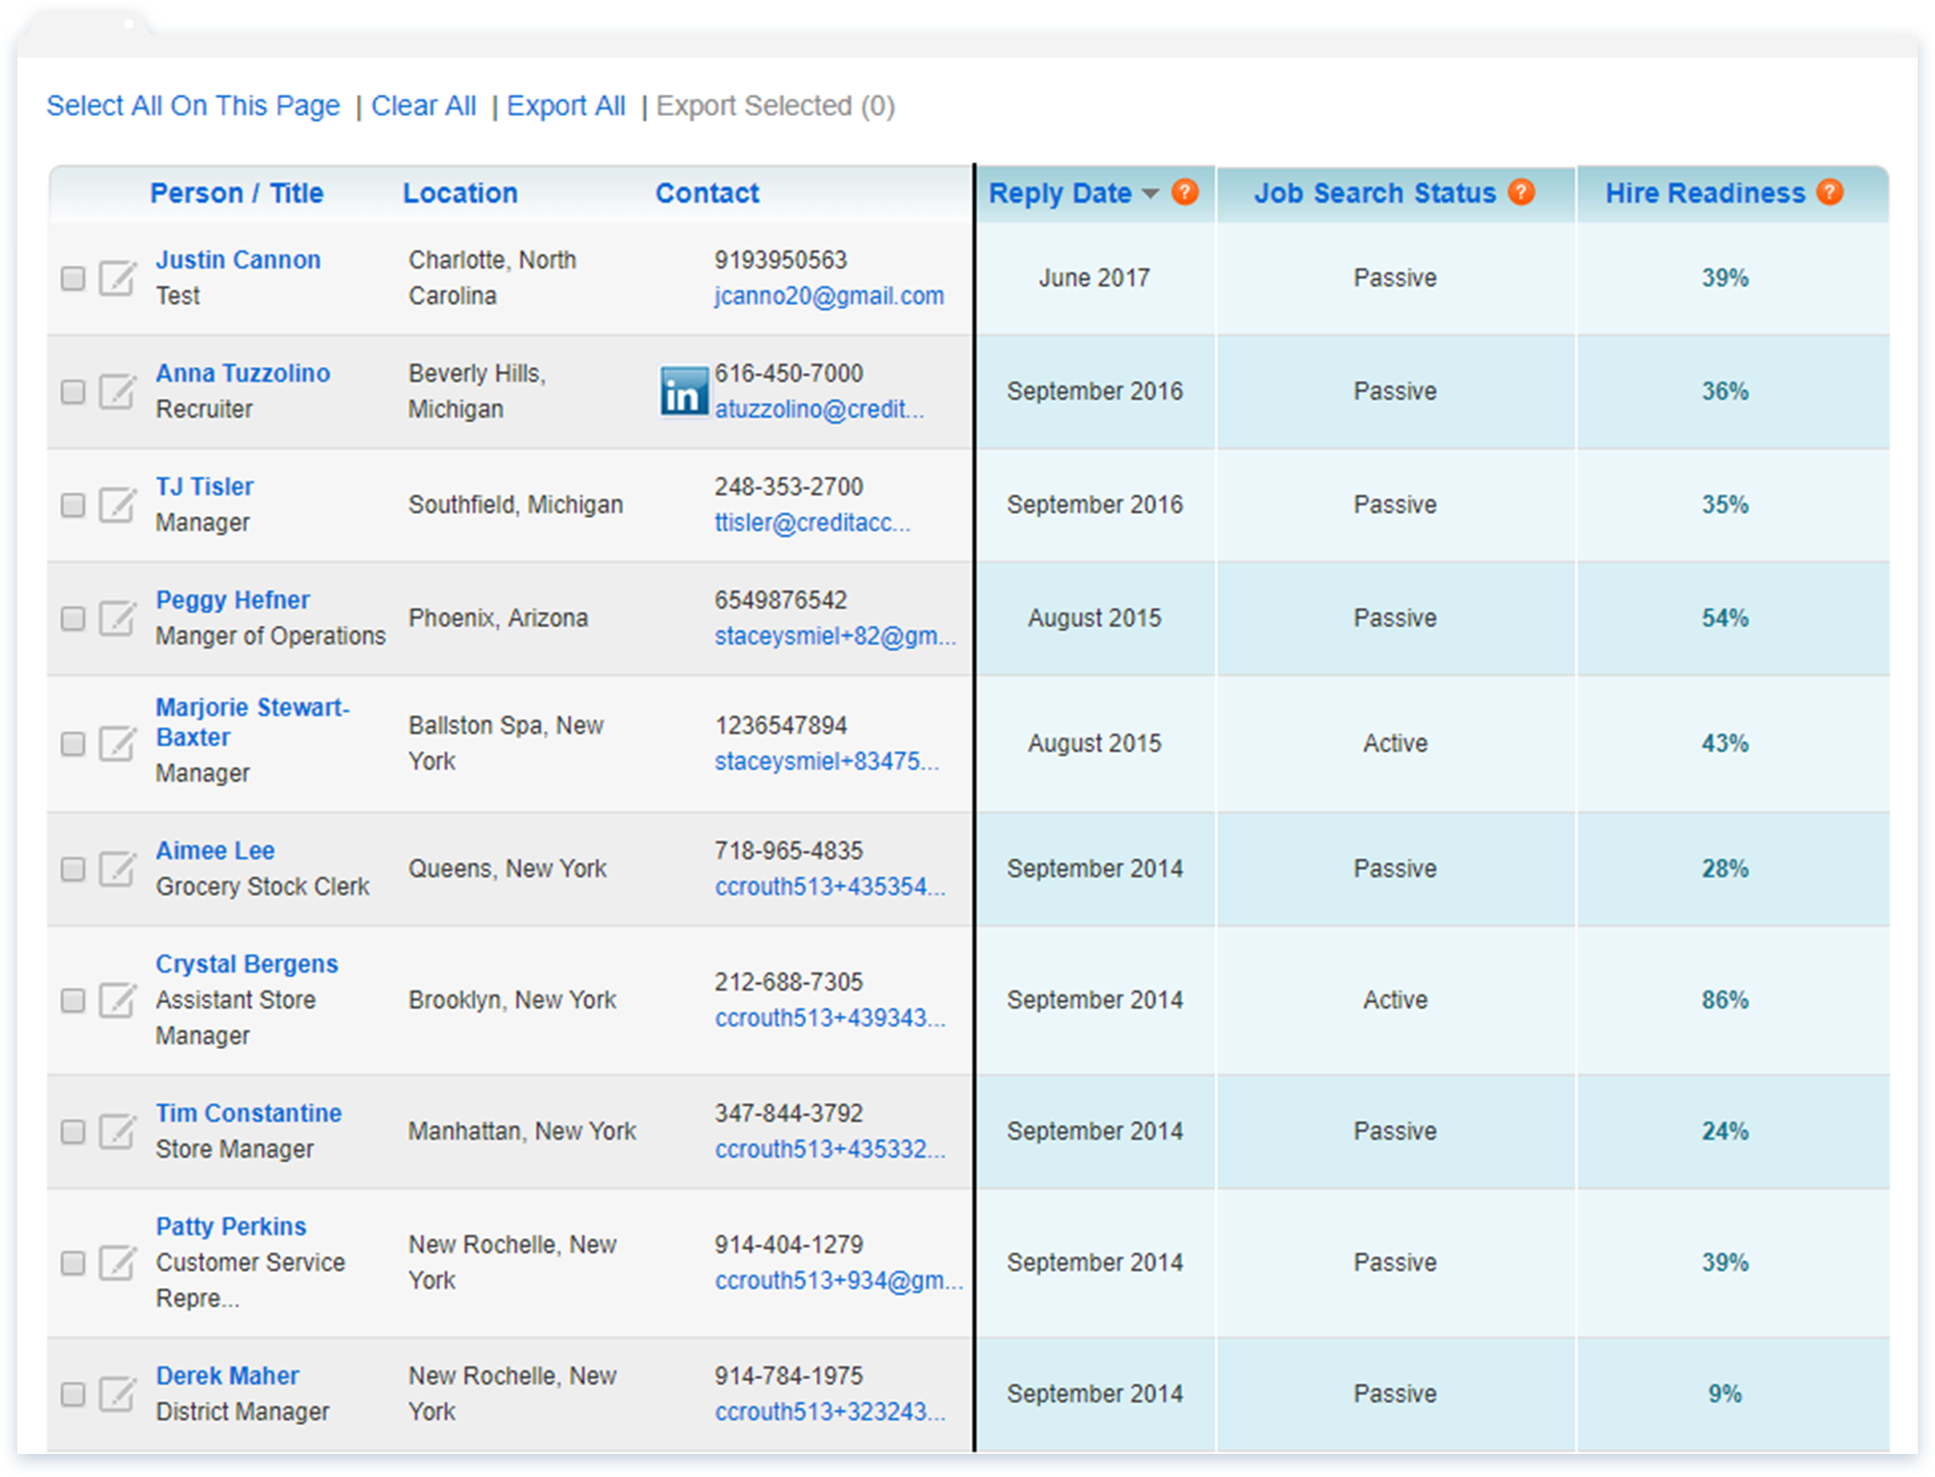Sort by Location column header
1935x1477 pixels.
click(x=460, y=193)
